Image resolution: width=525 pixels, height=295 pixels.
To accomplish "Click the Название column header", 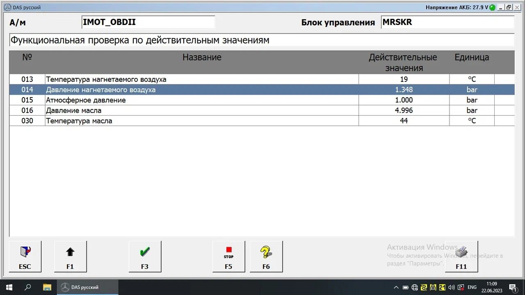I will (x=202, y=57).
